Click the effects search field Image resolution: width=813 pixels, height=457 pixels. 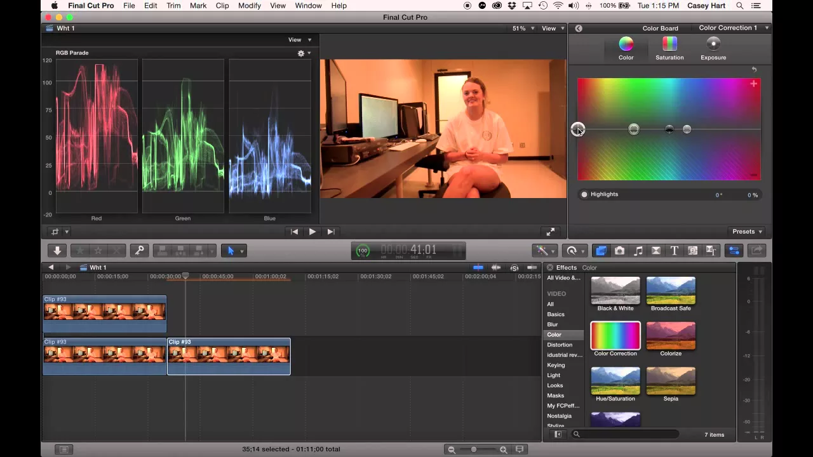point(626,435)
